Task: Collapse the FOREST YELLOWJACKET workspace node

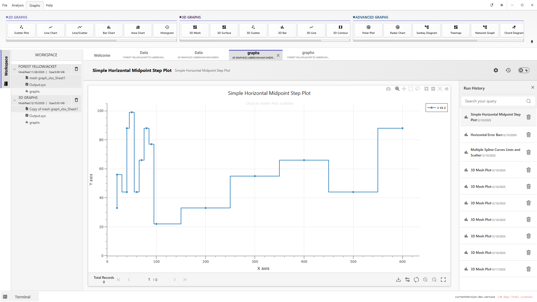Action: click(x=15, y=69)
